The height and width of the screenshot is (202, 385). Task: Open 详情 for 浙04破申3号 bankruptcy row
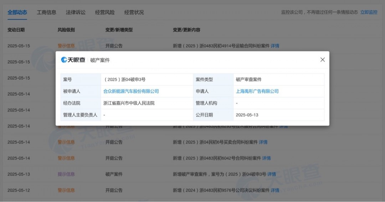272,174
